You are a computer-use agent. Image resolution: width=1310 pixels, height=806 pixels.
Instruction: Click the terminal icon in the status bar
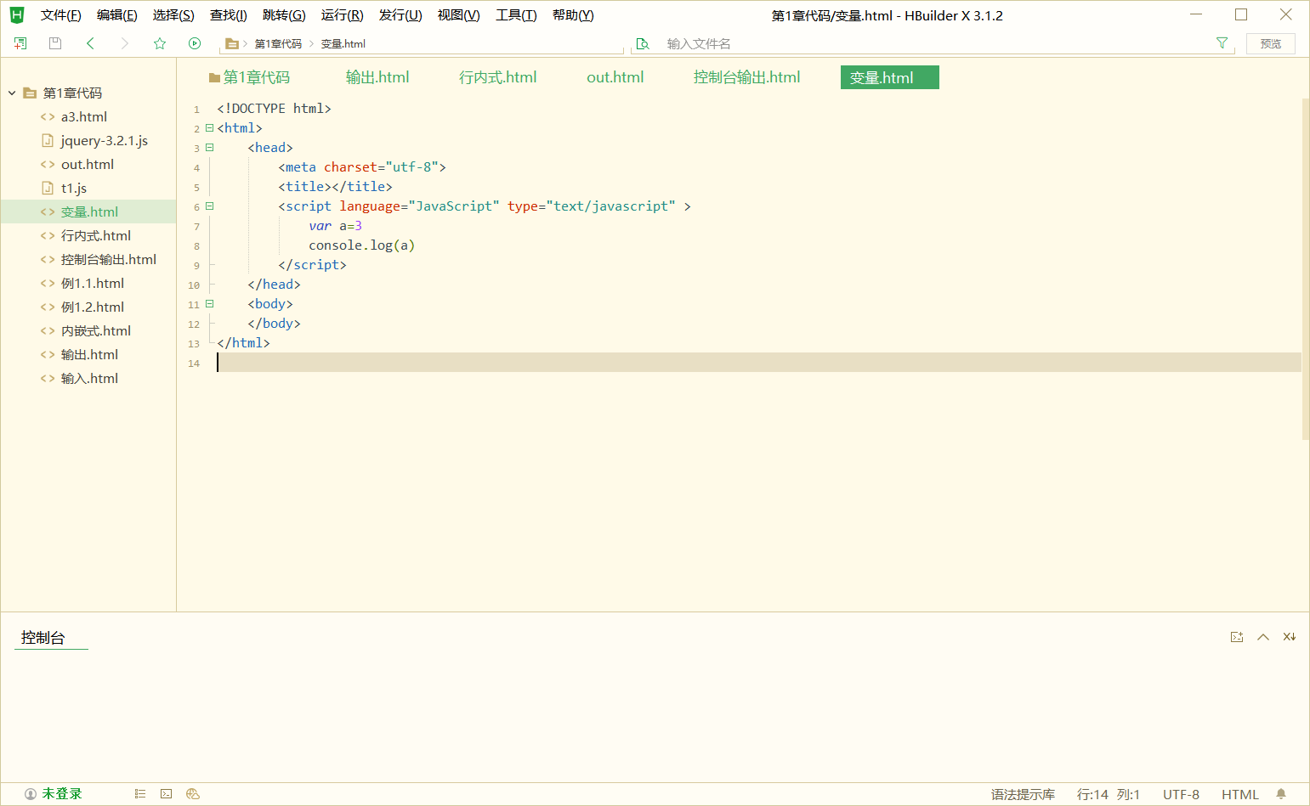[x=166, y=793]
